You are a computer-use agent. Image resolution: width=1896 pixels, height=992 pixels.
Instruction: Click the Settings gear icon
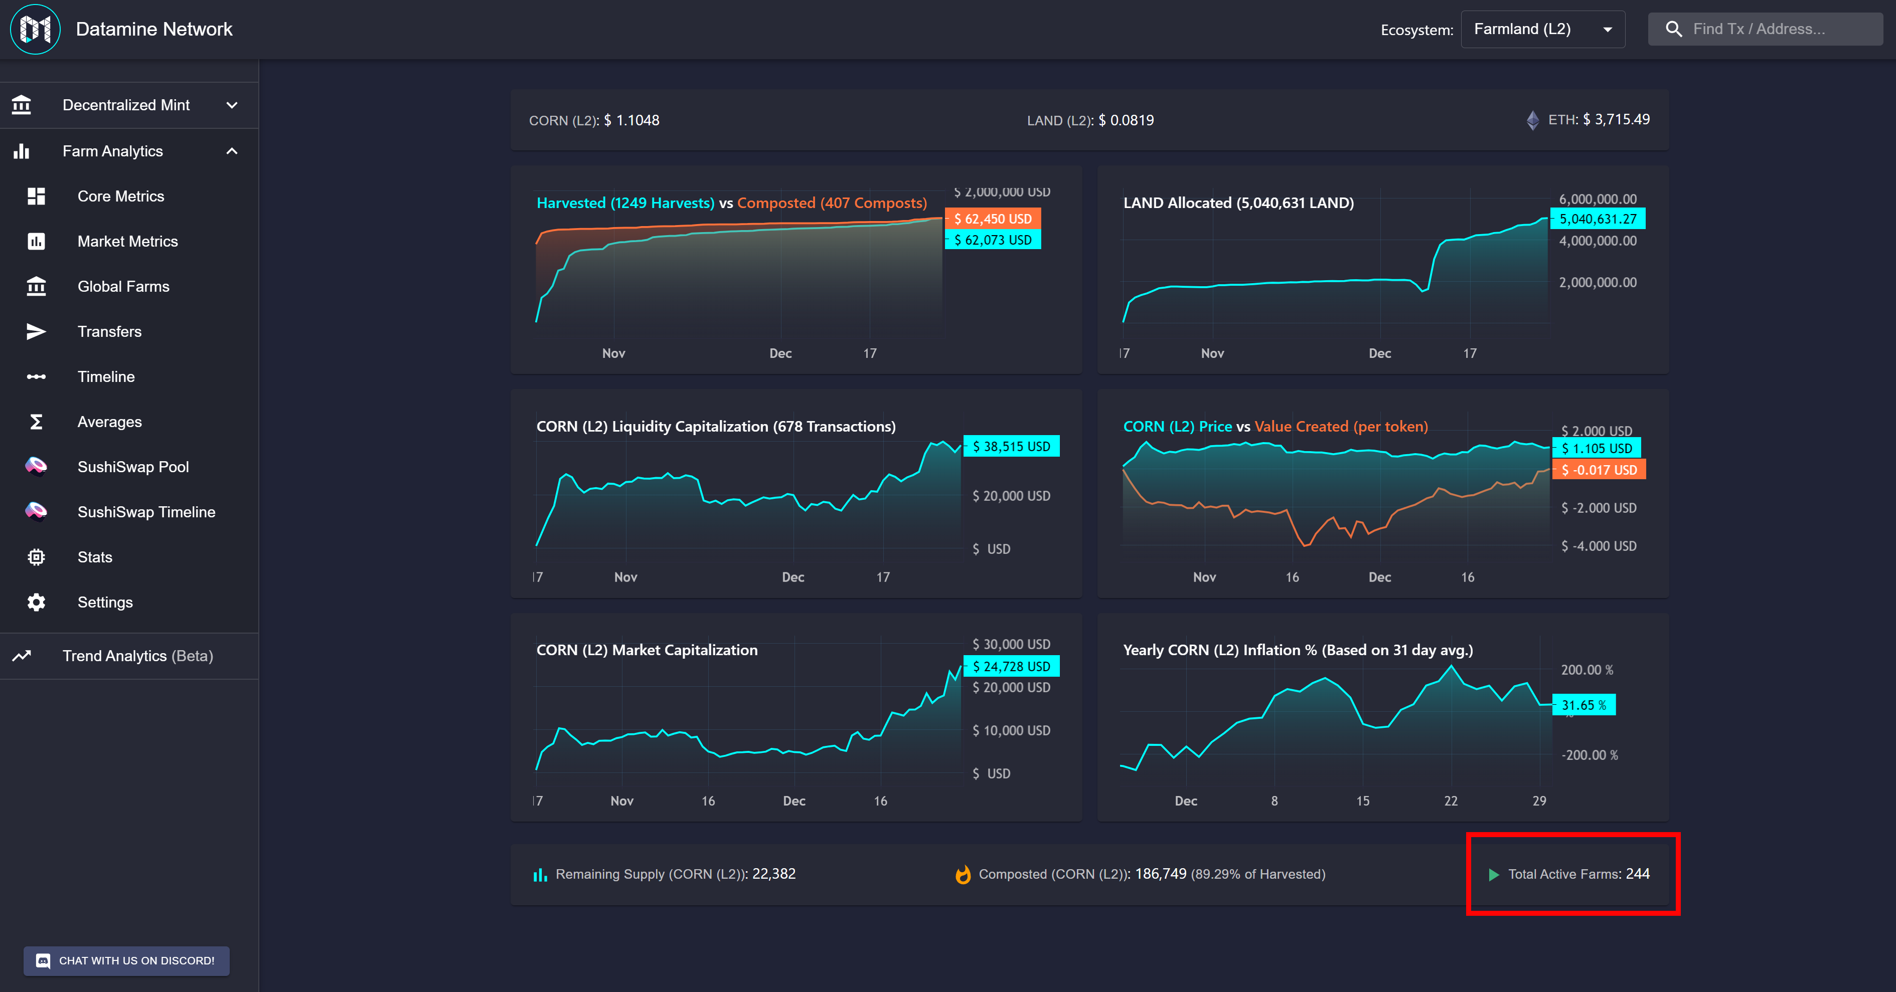click(x=36, y=602)
